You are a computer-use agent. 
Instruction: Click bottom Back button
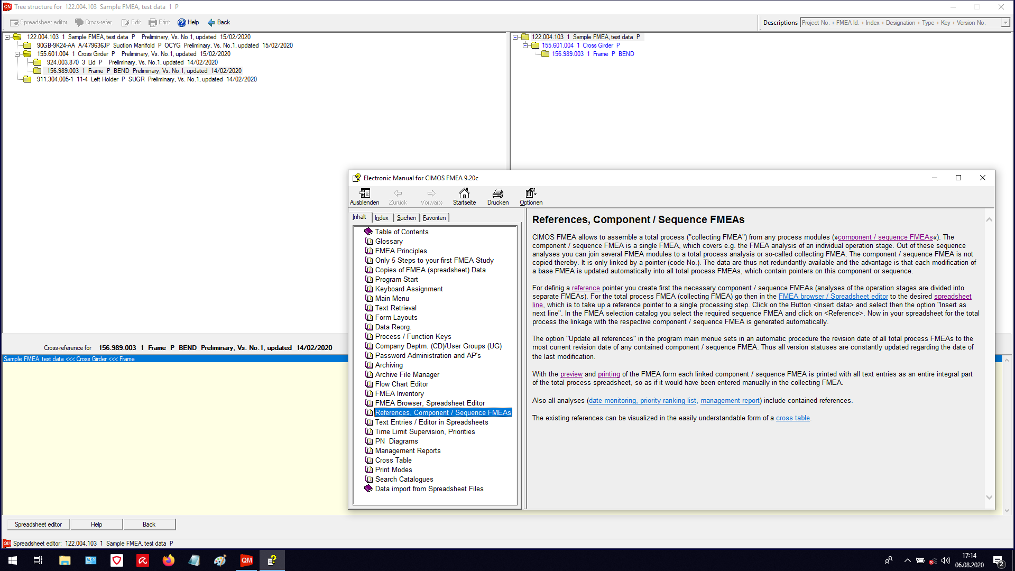pyautogui.click(x=149, y=524)
